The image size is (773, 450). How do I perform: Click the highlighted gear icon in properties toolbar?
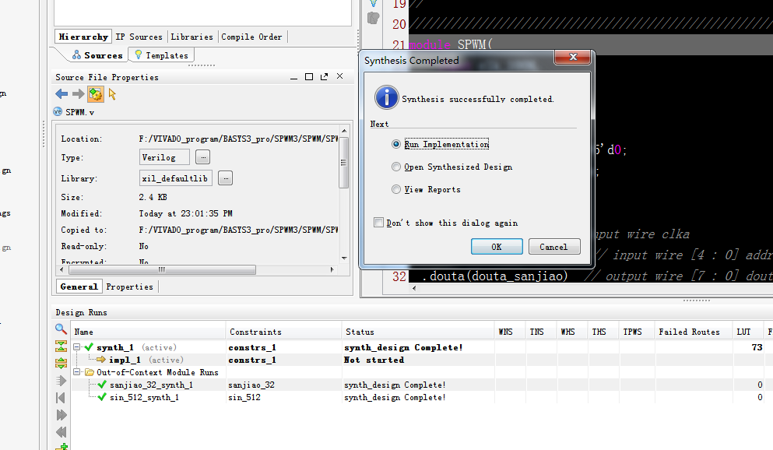coord(95,94)
